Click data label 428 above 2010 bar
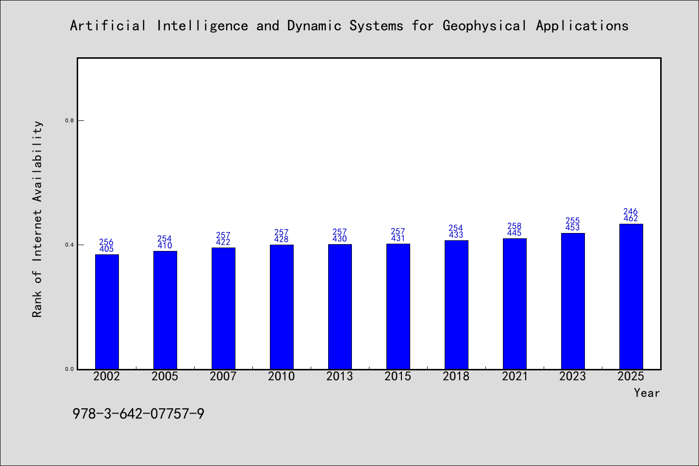699x466 pixels. tap(282, 239)
